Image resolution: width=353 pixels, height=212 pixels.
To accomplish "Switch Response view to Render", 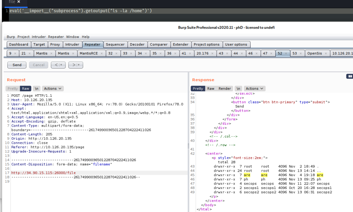I will [x=225, y=88].
